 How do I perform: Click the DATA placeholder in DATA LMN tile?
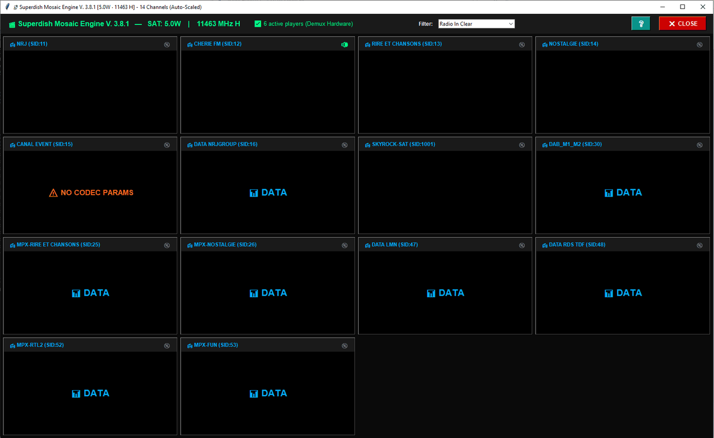point(446,293)
